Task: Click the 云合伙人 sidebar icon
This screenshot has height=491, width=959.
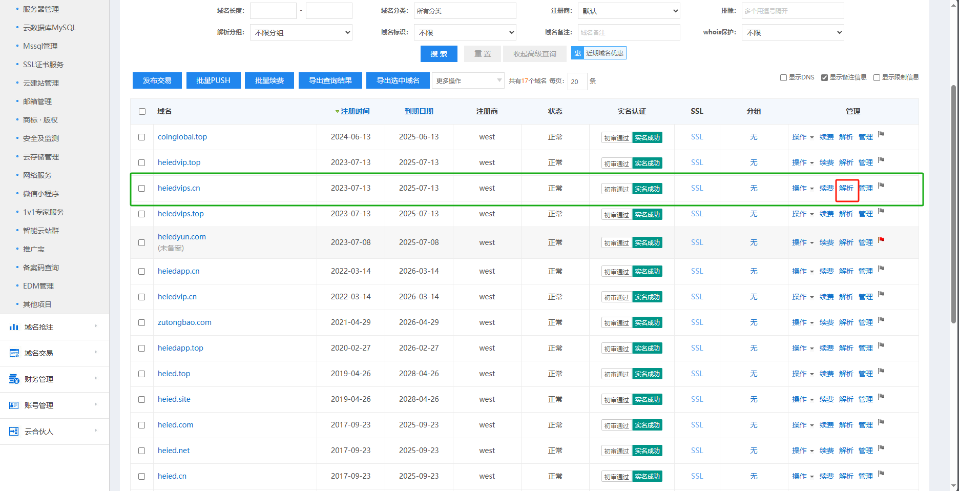Action: (14, 432)
